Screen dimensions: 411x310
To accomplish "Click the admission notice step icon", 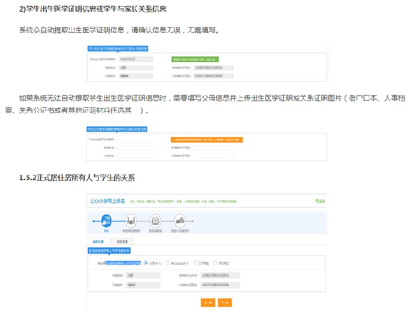I will 179,221.
